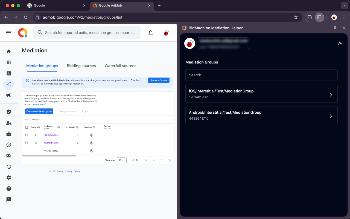Click the See what's new button
The height and width of the screenshot is (219, 350).
159,80
